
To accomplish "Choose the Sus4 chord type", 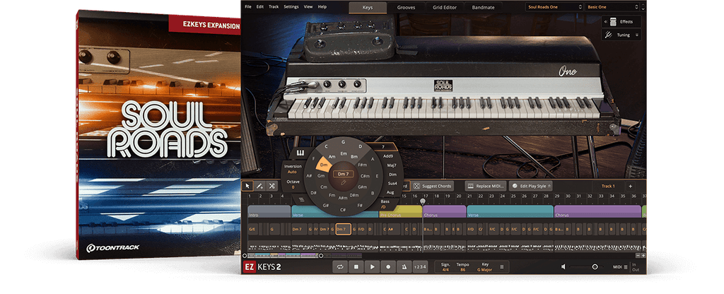I will tap(392, 184).
